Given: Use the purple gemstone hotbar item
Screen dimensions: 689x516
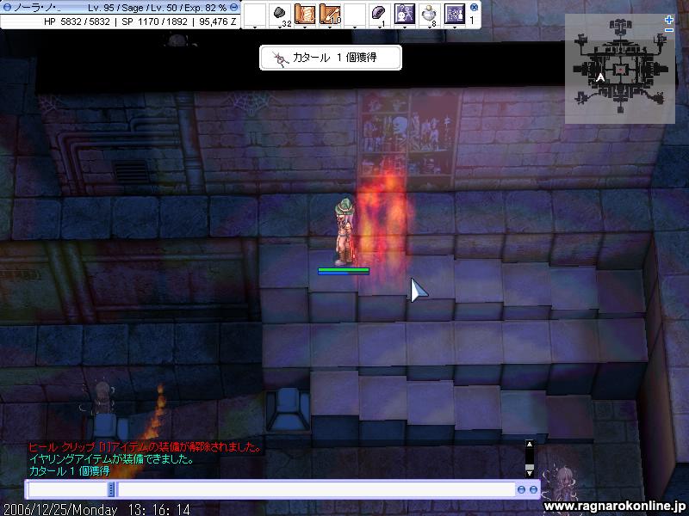Looking at the screenshot, I should click(379, 15).
